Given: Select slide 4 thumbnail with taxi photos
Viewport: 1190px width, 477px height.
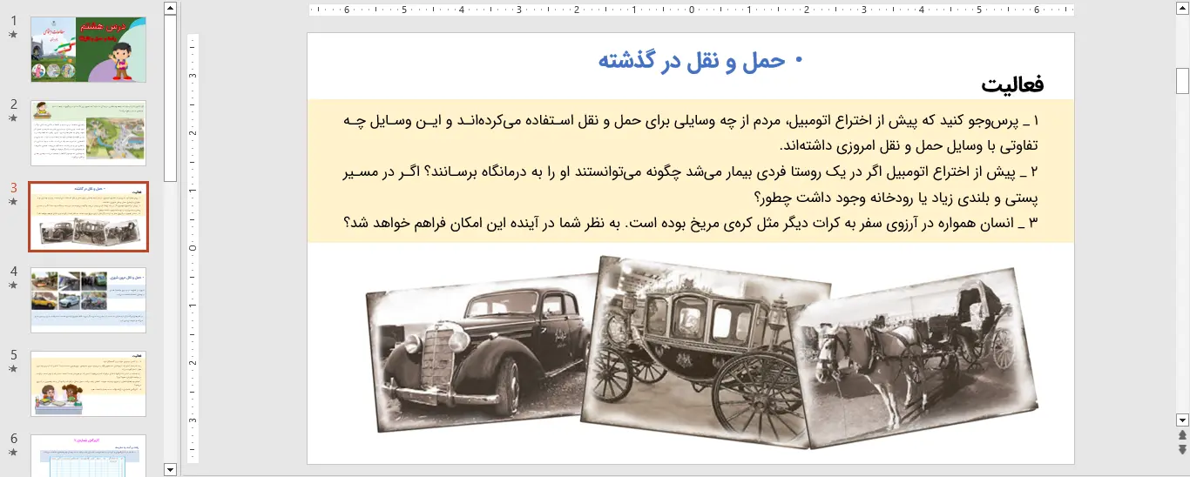Looking at the screenshot, I should 88,299.
